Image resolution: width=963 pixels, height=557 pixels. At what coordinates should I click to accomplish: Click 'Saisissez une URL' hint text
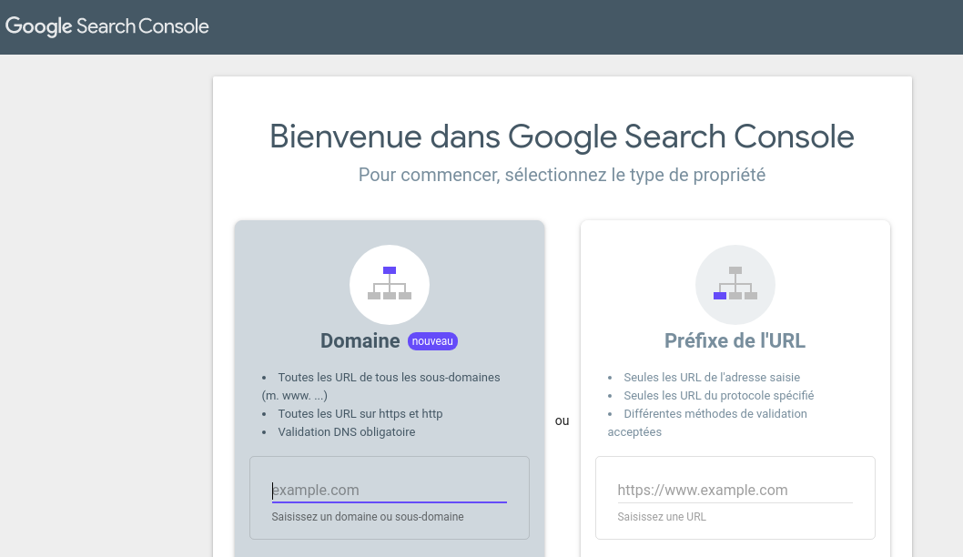[662, 516]
